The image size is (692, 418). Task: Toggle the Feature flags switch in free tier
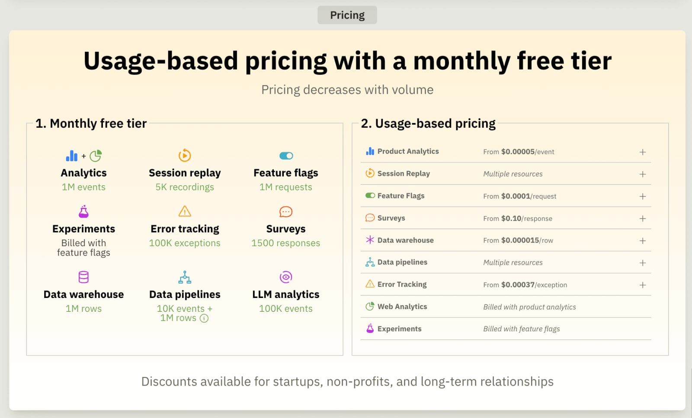[x=285, y=155]
